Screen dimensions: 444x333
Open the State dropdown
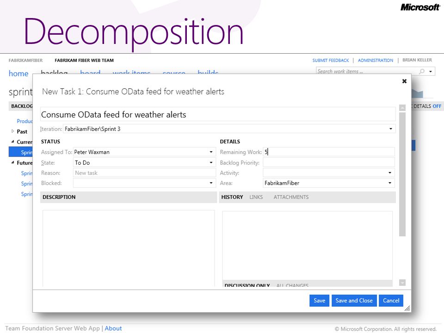pyautogui.click(x=211, y=162)
